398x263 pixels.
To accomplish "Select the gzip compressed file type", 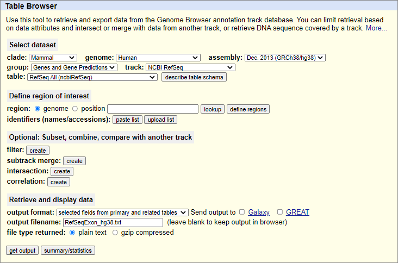I will point(115,233).
